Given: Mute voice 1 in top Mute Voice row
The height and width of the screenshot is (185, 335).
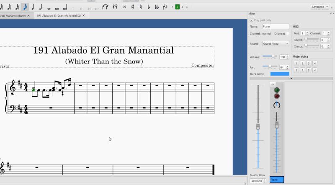Looking at the screenshot, I should click(x=296, y=63).
